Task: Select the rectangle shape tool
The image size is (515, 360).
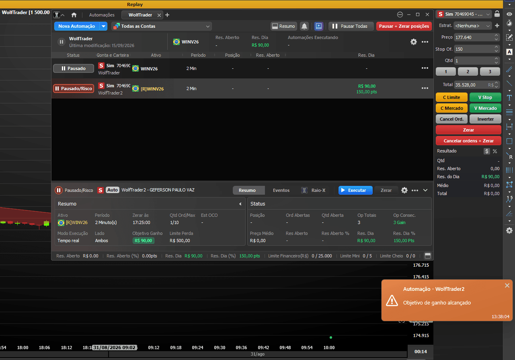Action: click(509, 141)
